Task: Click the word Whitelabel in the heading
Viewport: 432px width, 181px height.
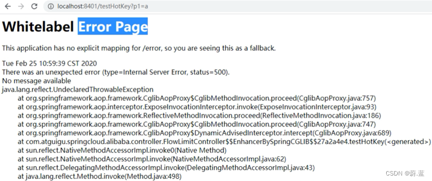Action: [x=38, y=27]
